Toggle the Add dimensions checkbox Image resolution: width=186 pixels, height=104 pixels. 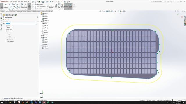tap(6, 26)
